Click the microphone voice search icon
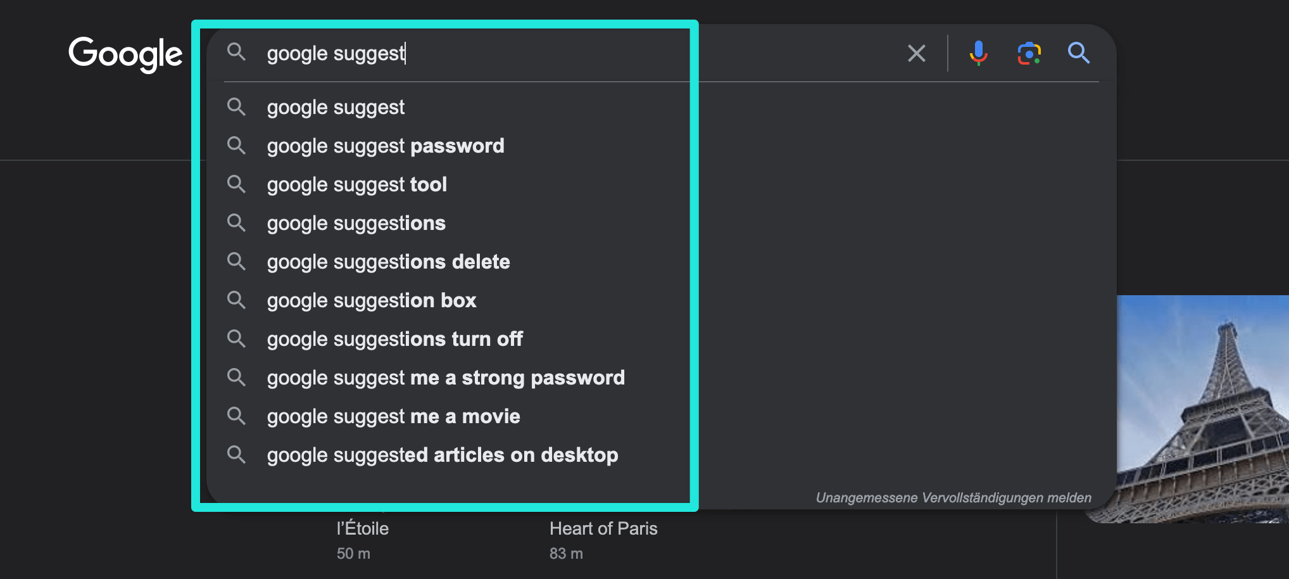 (978, 53)
